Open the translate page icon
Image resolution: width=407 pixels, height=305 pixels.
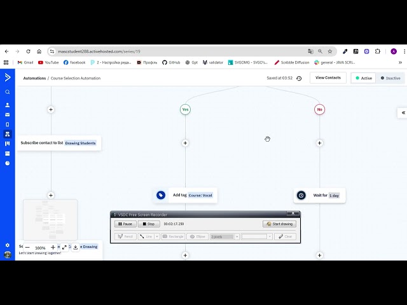pos(310,51)
